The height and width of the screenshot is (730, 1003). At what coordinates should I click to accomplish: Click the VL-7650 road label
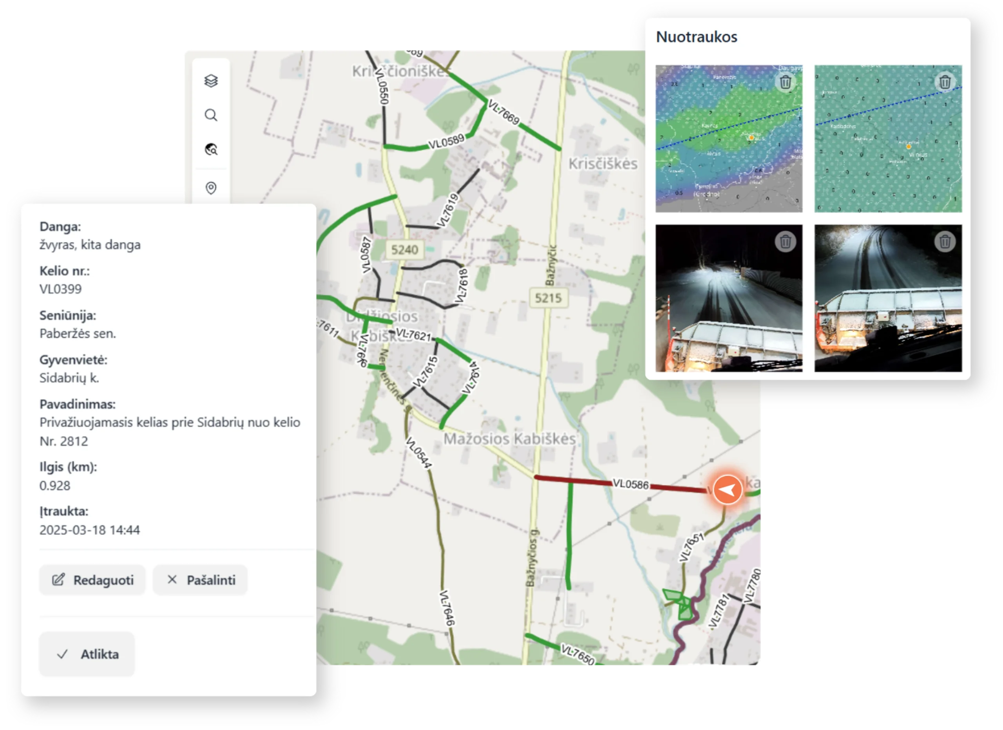(x=578, y=654)
